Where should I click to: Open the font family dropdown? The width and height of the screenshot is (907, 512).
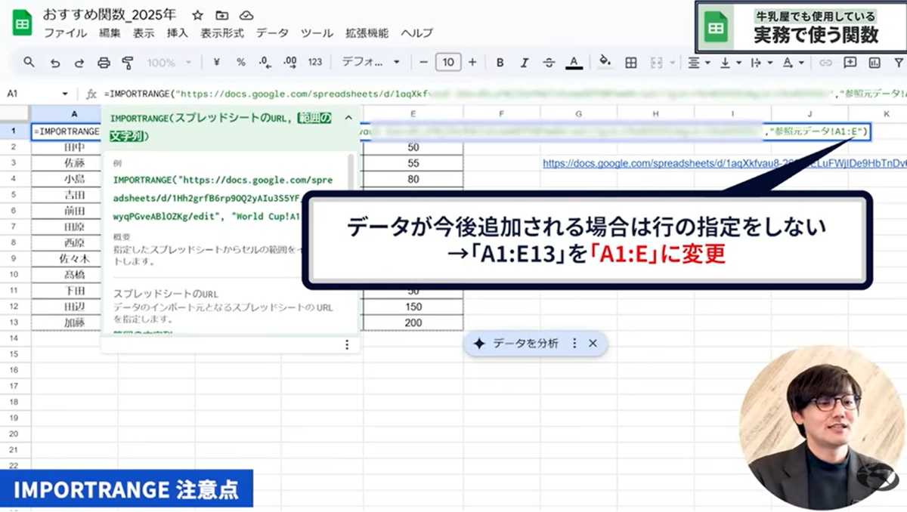(x=370, y=63)
